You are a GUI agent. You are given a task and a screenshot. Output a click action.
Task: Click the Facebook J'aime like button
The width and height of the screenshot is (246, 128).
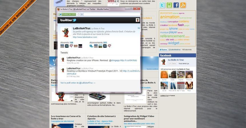(x=173, y=64)
